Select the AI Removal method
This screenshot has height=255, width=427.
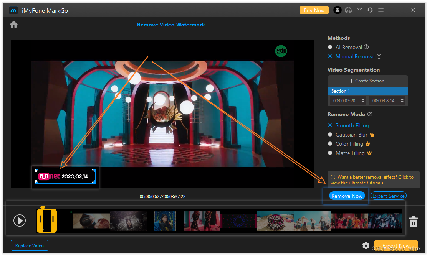[x=330, y=47]
